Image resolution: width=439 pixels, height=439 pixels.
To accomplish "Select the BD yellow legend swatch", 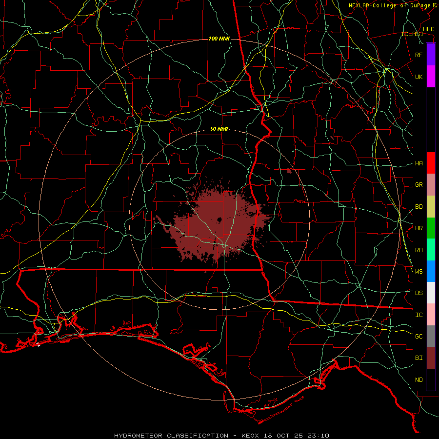I will click(431, 207).
